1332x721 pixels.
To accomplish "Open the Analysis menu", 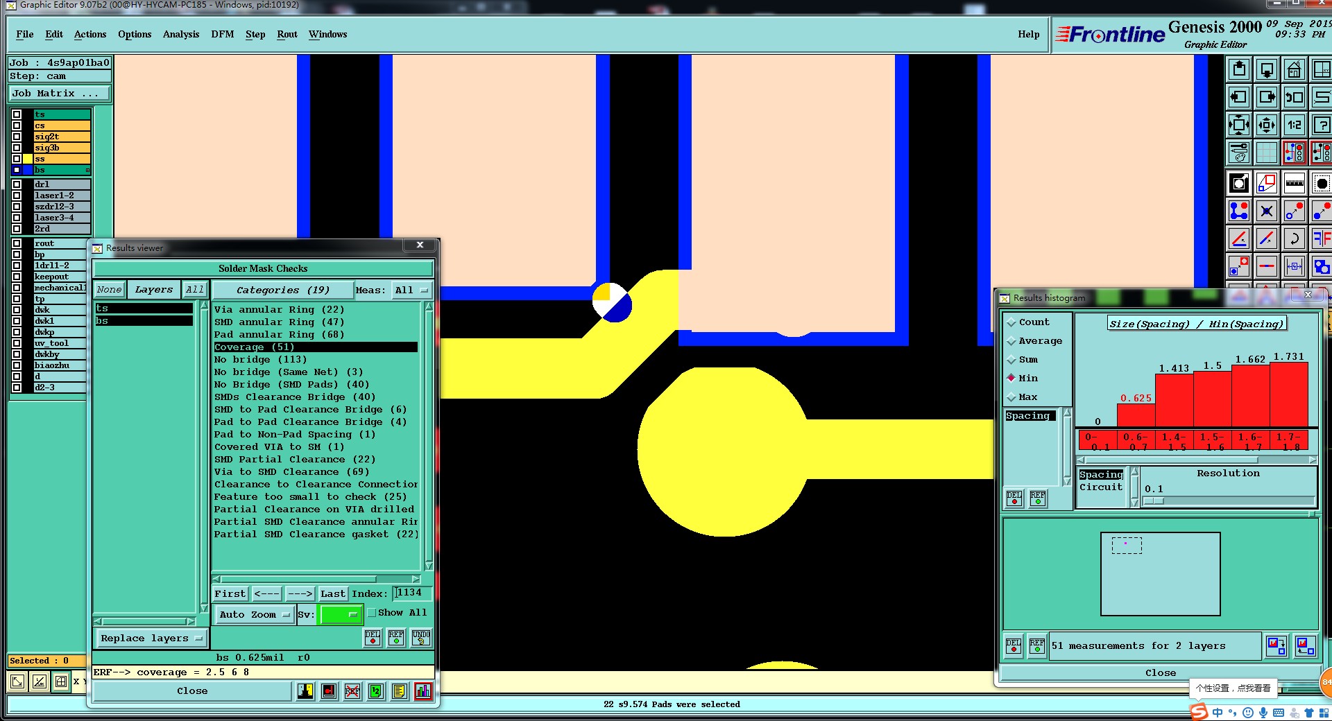I will tap(181, 34).
